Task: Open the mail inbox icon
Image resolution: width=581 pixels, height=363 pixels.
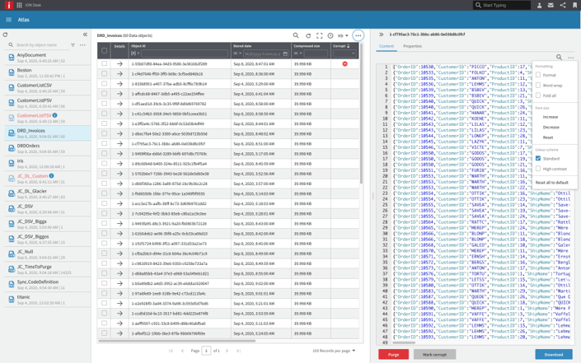Action: click(551, 5)
